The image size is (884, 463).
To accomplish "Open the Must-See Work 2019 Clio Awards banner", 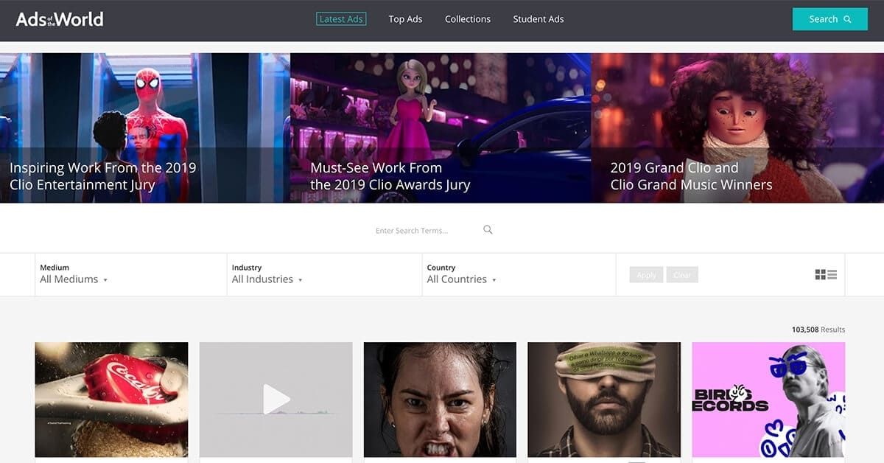I will tap(441, 128).
